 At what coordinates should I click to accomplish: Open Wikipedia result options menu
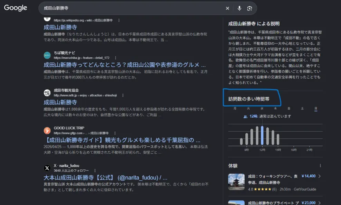pyautogui.click(x=119, y=20)
